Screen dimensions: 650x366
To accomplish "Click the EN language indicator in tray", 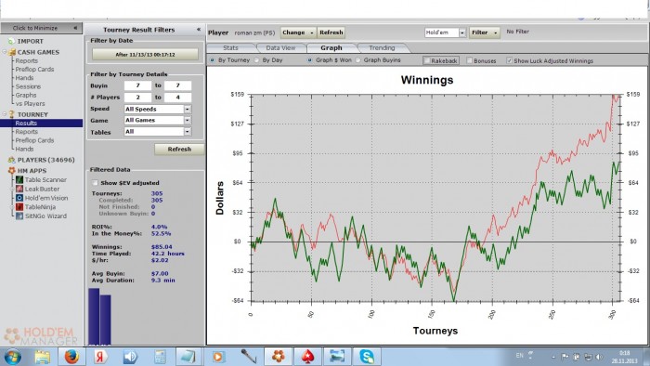I will point(519,356).
